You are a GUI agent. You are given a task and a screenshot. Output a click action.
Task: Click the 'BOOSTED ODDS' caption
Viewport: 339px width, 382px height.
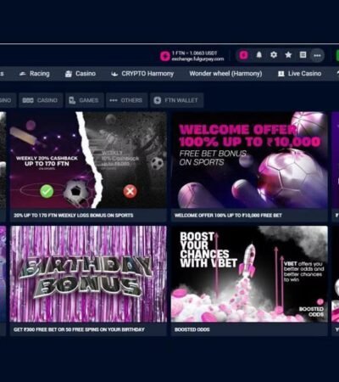[x=192, y=329]
